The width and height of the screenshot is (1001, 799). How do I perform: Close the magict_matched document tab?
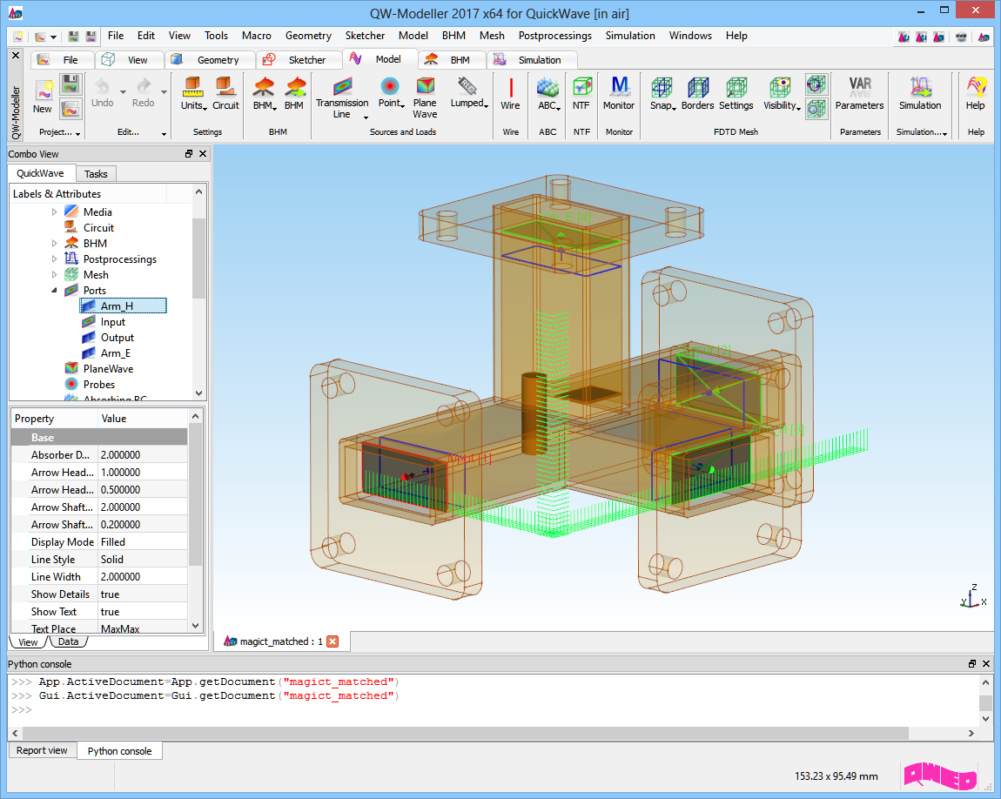(333, 641)
